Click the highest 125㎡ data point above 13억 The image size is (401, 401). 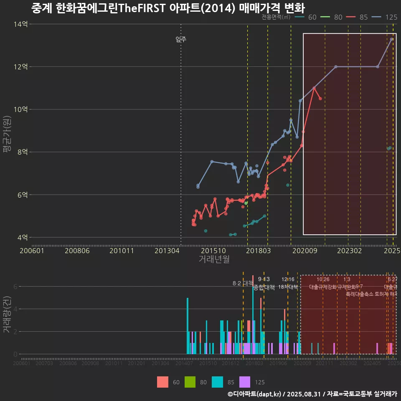[x=391, y=39]
